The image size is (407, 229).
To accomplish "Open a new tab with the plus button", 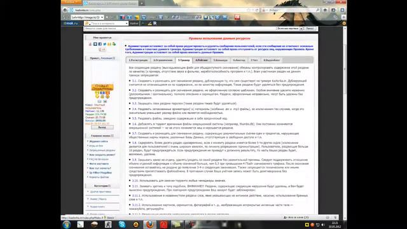I will pyautogui.click(x=142, y=3).
